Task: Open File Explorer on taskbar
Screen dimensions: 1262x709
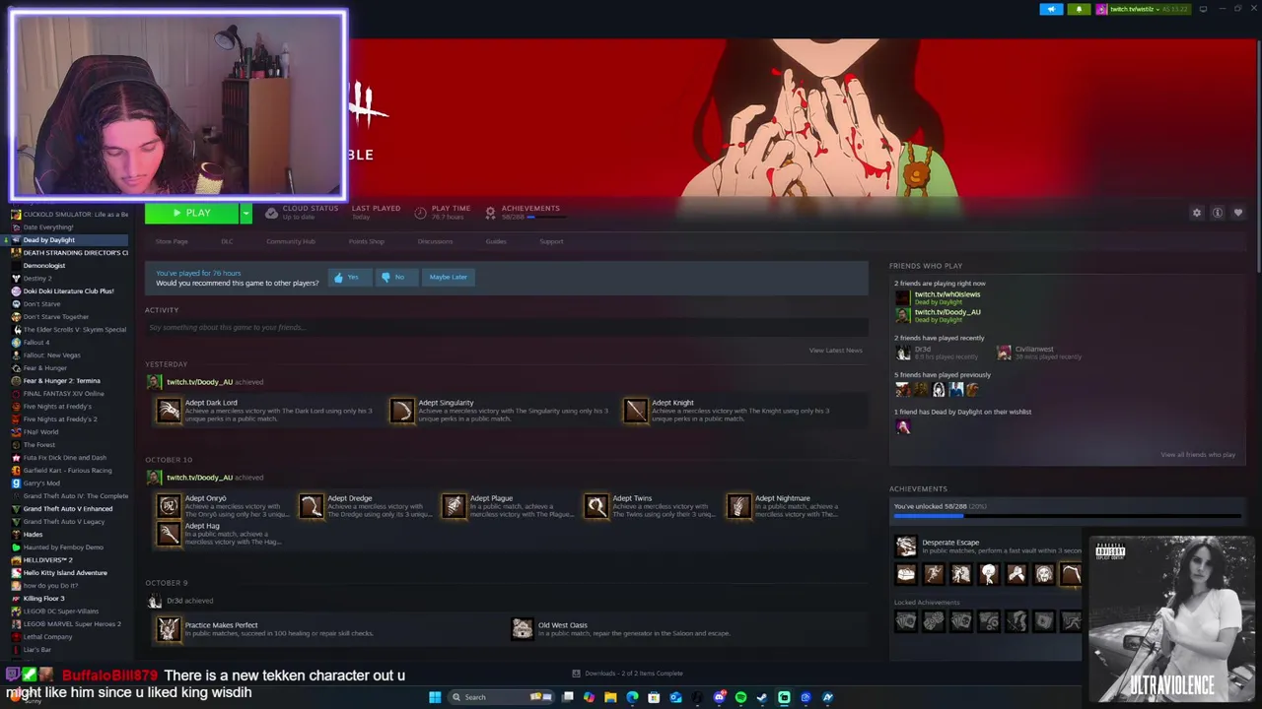Action: point(610,697)
